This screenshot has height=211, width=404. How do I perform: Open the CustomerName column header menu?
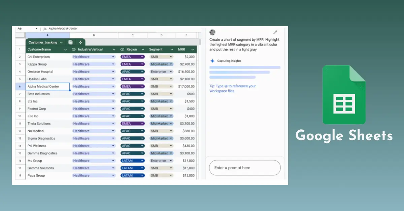click(65, 50)
